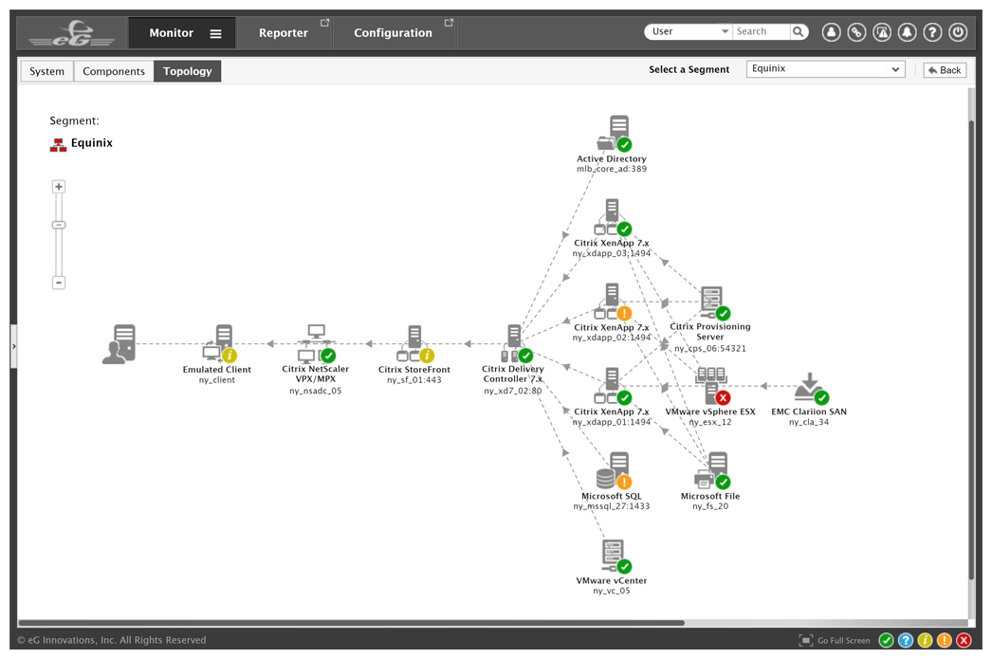Click the "mlb_core_ad:389" label
This screenshot has height=659, width=992.
click(x=612, y=169)
